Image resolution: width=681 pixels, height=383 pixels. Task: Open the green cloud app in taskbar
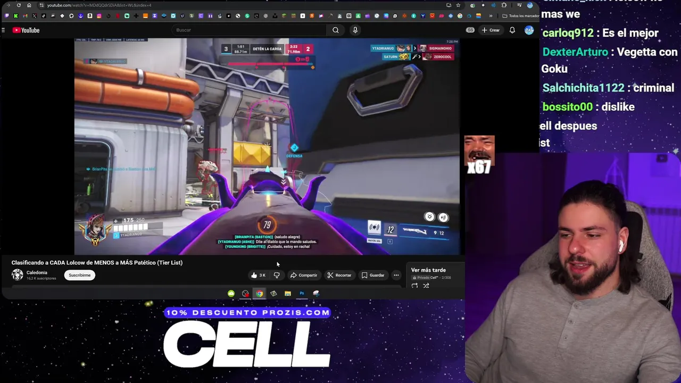pos(231,294)
